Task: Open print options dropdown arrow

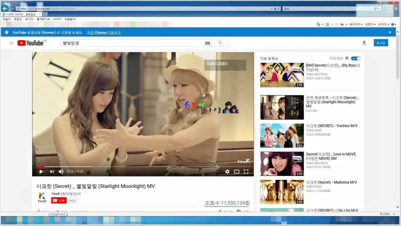Action: coord(346,24)
